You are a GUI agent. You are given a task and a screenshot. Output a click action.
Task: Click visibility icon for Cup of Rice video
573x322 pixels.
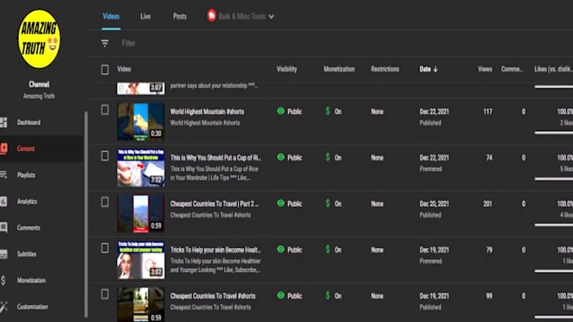pos(281,157)
